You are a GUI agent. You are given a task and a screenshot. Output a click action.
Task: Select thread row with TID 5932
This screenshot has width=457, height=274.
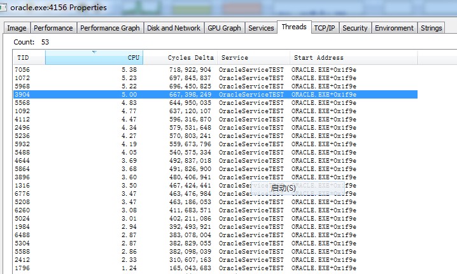215,144
